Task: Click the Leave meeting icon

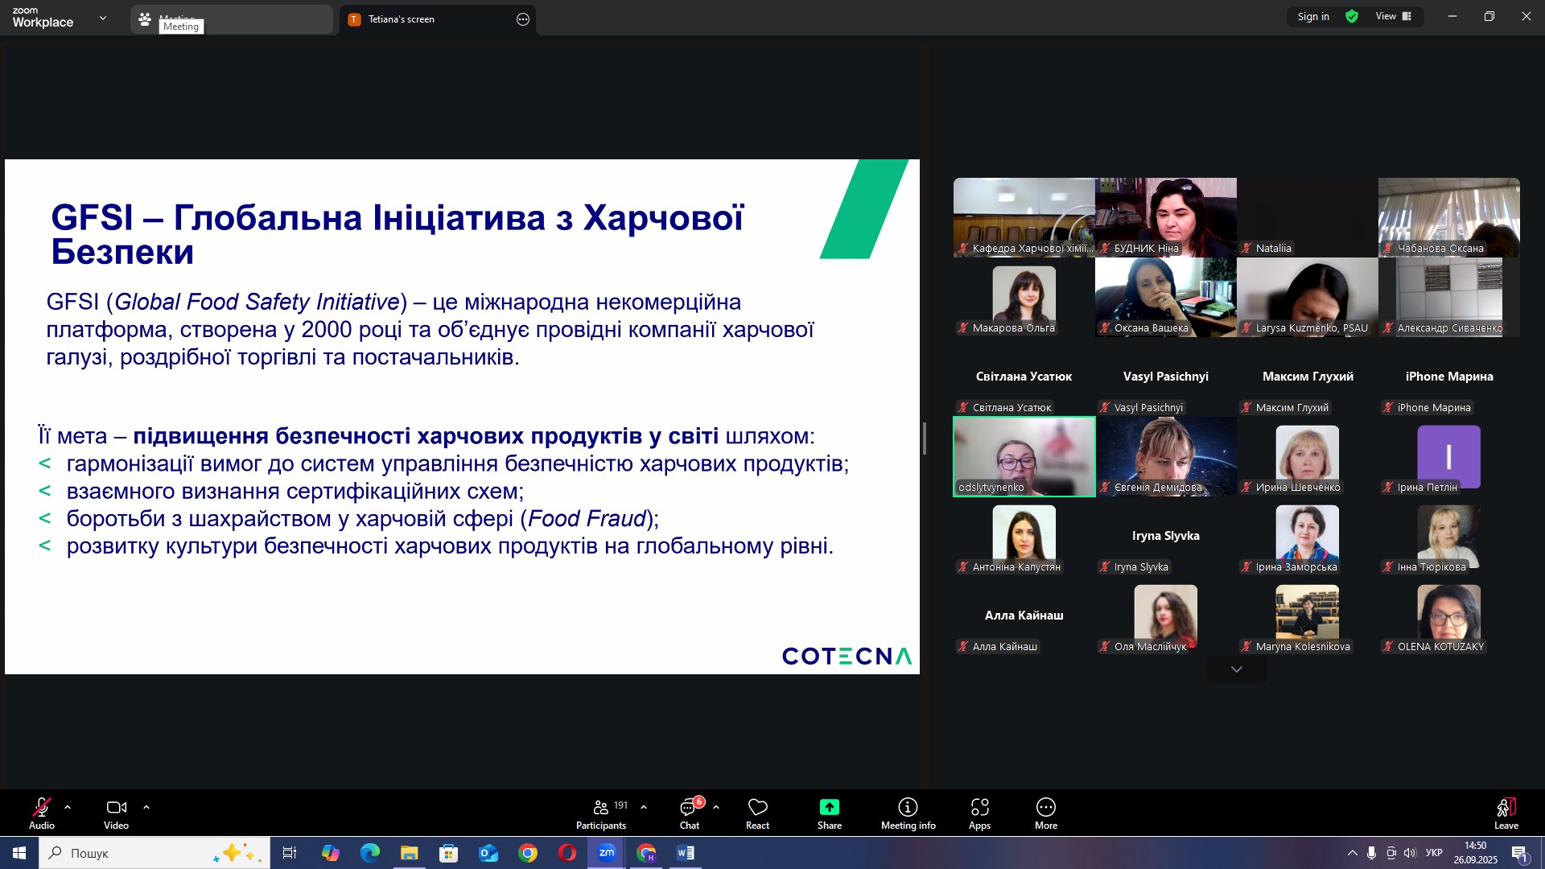Action: [1506, 808]
